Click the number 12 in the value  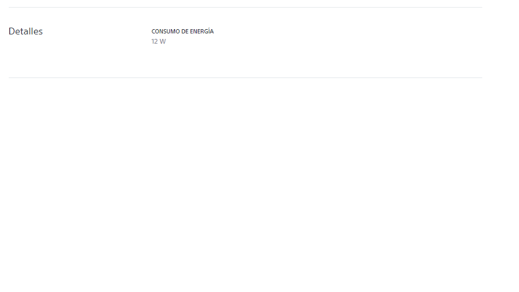point(155,42)
